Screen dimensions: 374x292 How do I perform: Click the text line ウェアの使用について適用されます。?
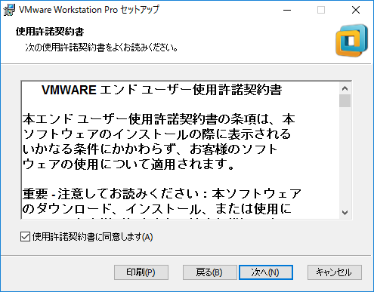(128, 164)
